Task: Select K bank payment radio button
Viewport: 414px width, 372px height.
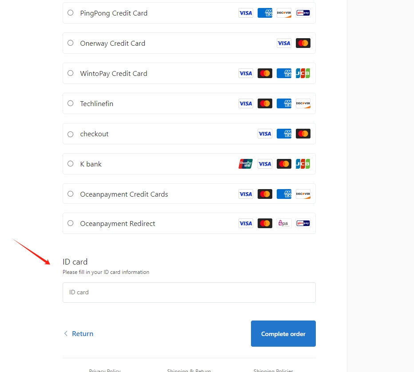Action: point(71,163)
